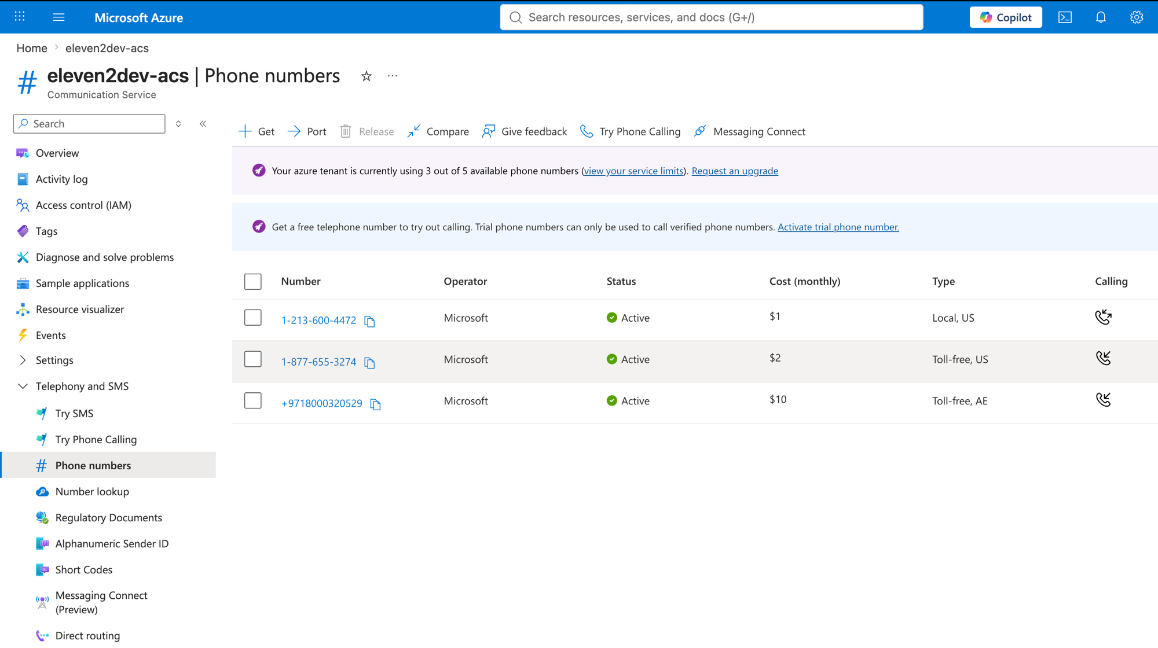Screen dimensions: 1158x648
Task: Open portal settings gear
Action: click(x=1136, y=17)
